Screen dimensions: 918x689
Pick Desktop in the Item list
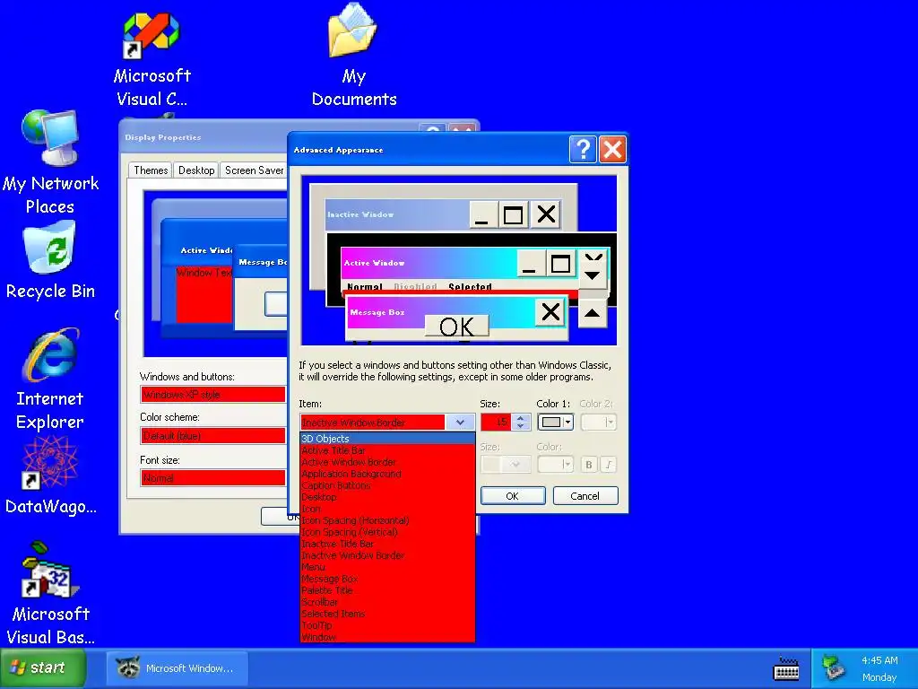[x=387, y=497]
